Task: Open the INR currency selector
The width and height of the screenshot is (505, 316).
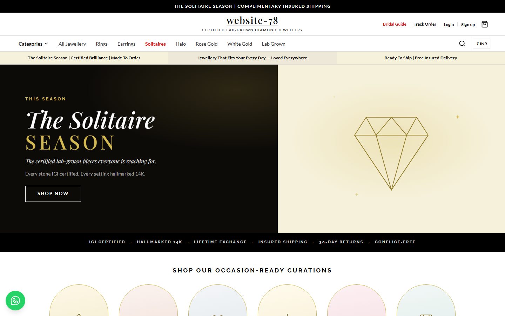Action: pos(482,44)
